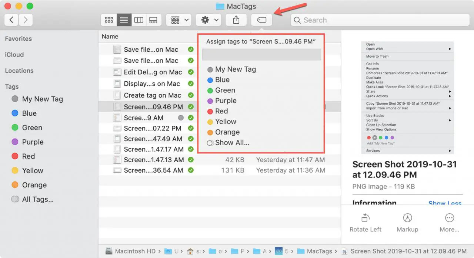Click the Edit Tags toolbar button
Viewport: 474px width, 258px height.
pyautogui.click(x=261, y=20)
